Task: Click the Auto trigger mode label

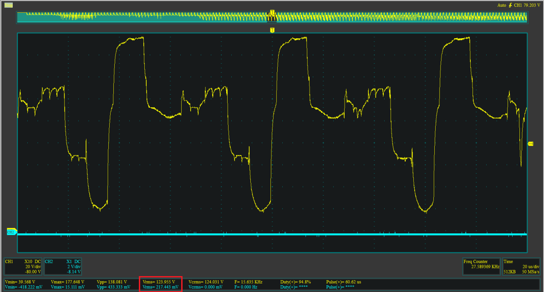Action: 502,5
